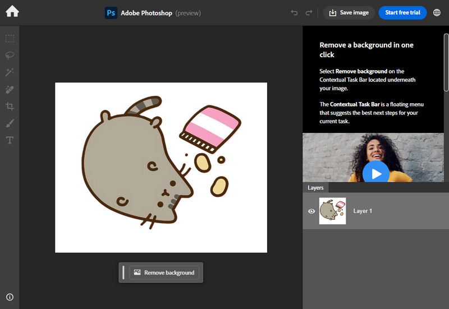Click the tutorial panel scrollbar
The image size is (449, 309).
click(446, 62)
